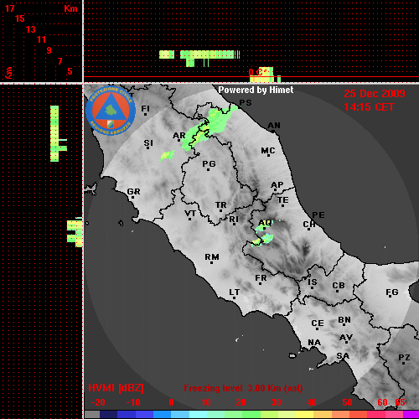Click the horizontal Km label beside 17
The width and height of the screenshot is (419, 419).
pyautogui.click(x=70, y=9)
